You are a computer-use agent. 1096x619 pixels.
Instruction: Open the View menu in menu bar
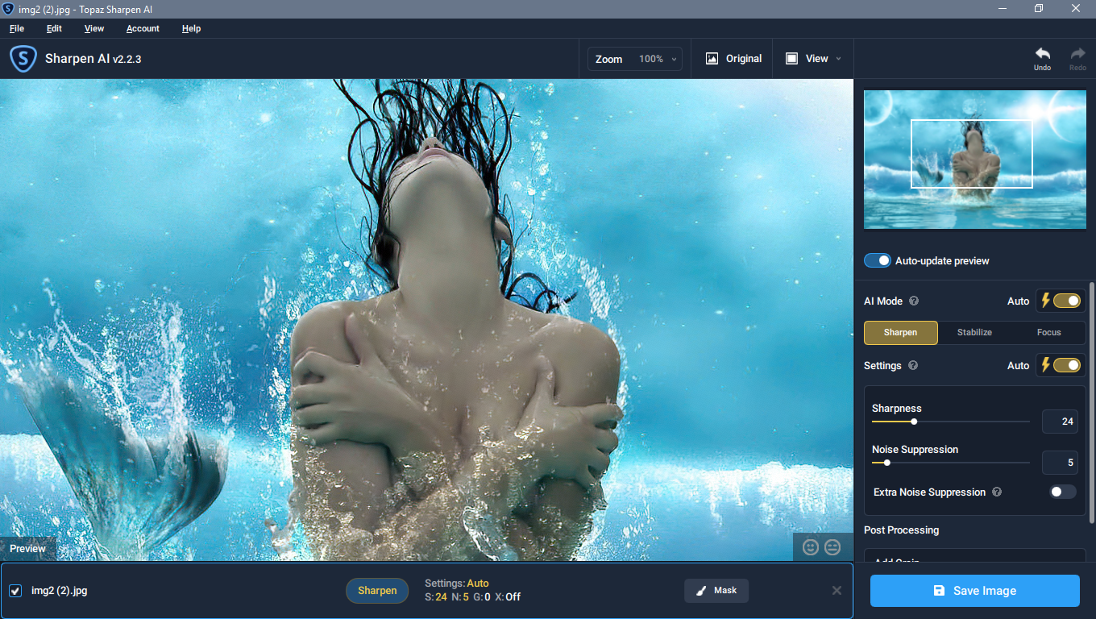(94, 28)
